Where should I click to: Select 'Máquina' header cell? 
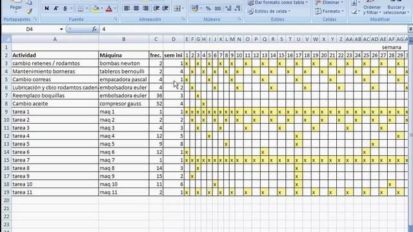[x=123, y=55]
